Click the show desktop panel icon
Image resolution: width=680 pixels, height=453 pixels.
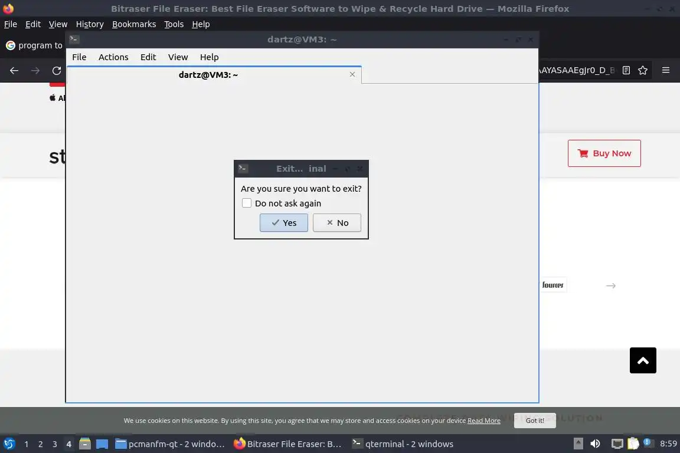pos(102,444)
